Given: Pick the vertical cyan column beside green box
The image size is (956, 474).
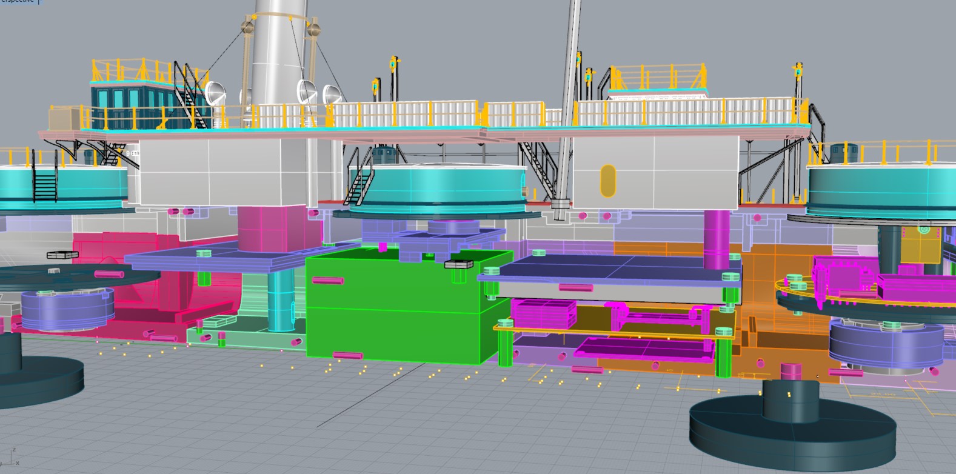Looking at the screenshot, I should tap(280, 300).
